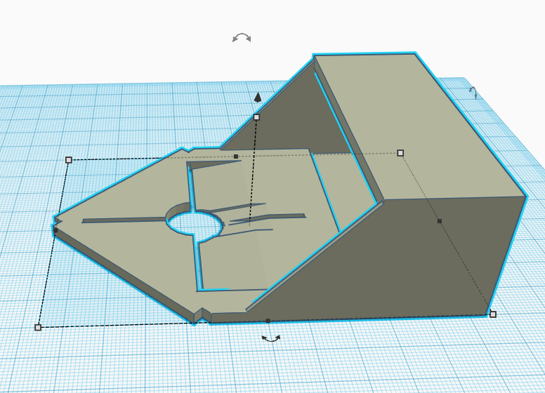
Task: Select the white corner handle overlapping the tall box's back
Action: coord(400,153)
